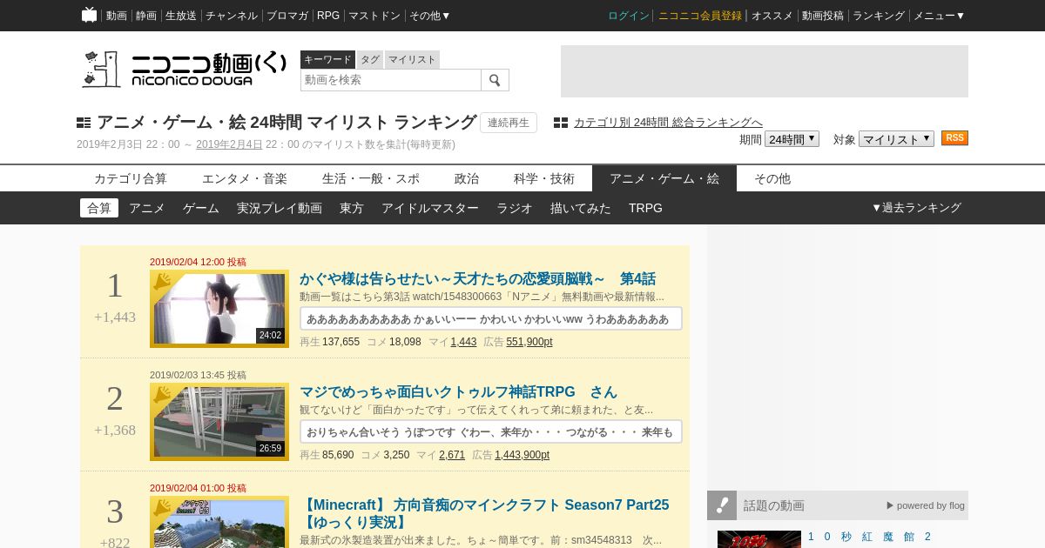Open 方向音痴のマインクラフト Season7 title
The image size is (1045, 548).
[484, 514]
